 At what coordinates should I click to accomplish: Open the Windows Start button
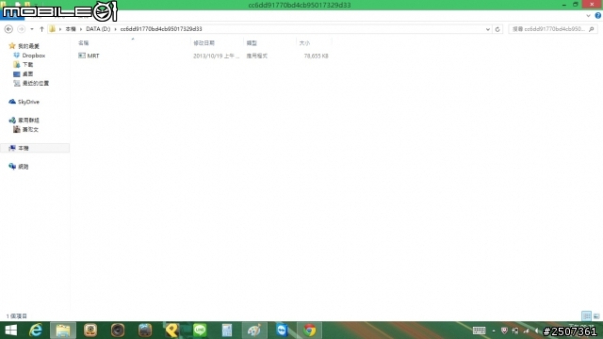click(10, 331)
